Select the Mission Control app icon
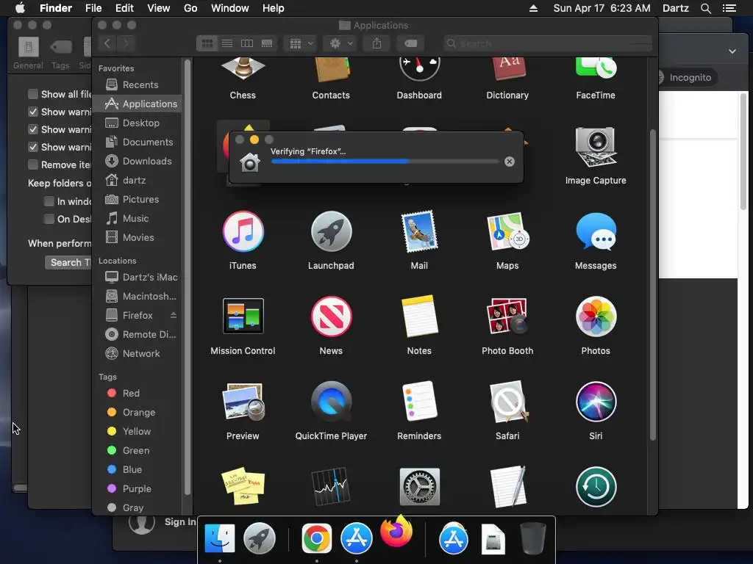This screenshot has height=564, width=753. [x=243, y=316]
